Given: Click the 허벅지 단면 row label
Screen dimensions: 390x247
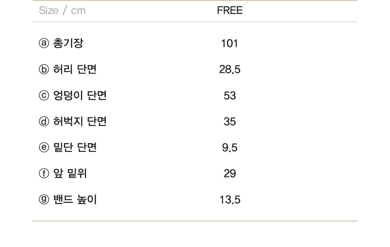Looking at the screenshot, I should point(80,121).
